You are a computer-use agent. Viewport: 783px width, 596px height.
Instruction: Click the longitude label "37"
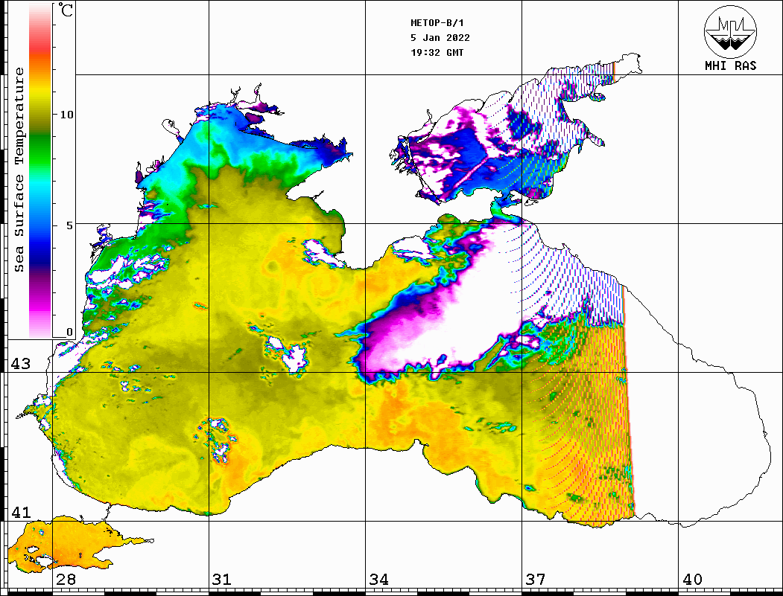pyautogui.click(x=536, y=580)
